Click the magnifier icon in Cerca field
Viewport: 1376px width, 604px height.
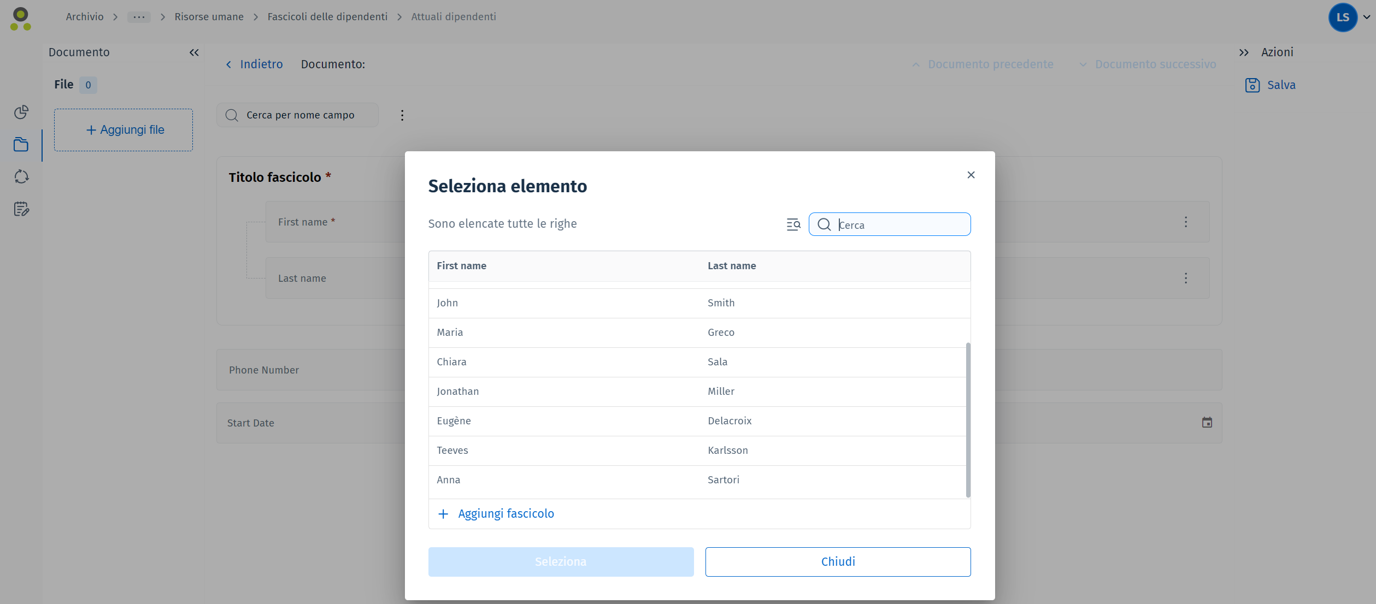click(x=824, y=224)
